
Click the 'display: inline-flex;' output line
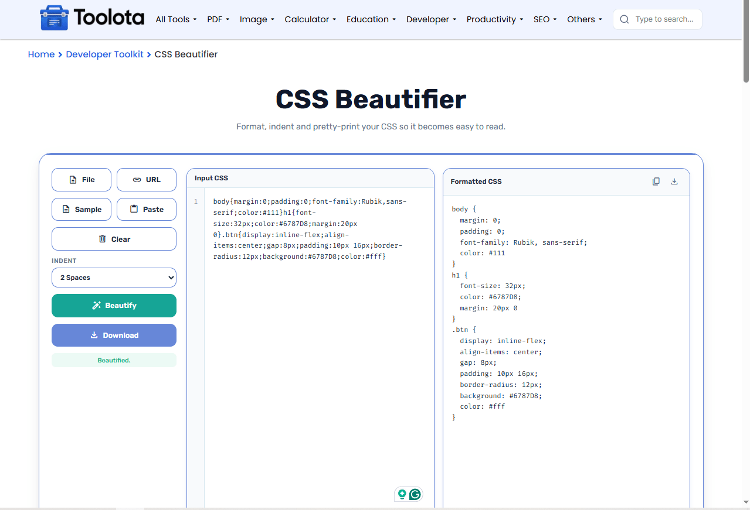coord(503,341)
